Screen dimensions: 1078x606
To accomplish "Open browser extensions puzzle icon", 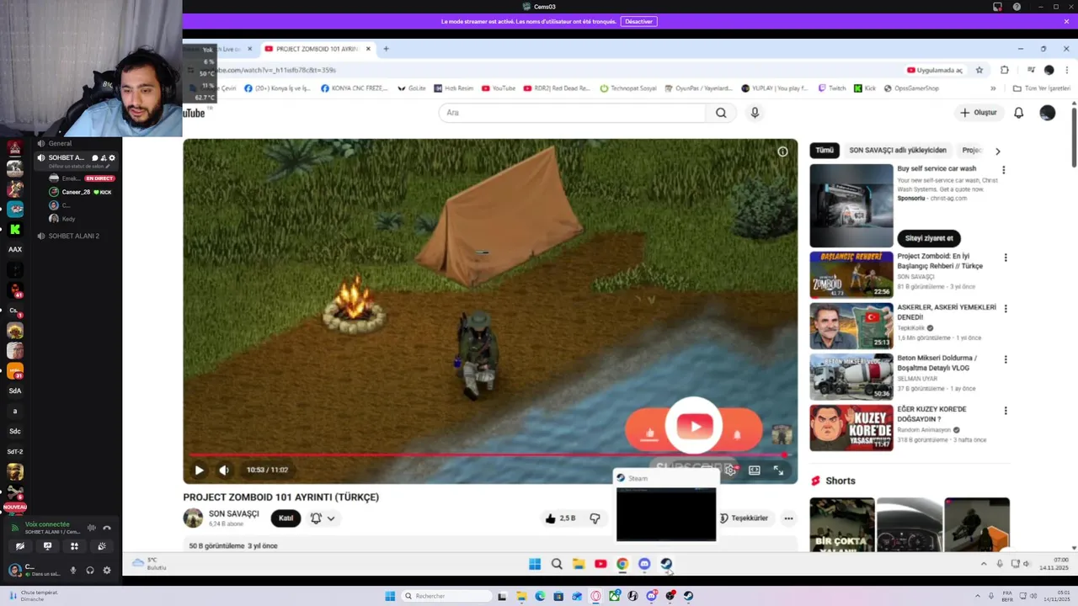I will [x=1005, y=70].
